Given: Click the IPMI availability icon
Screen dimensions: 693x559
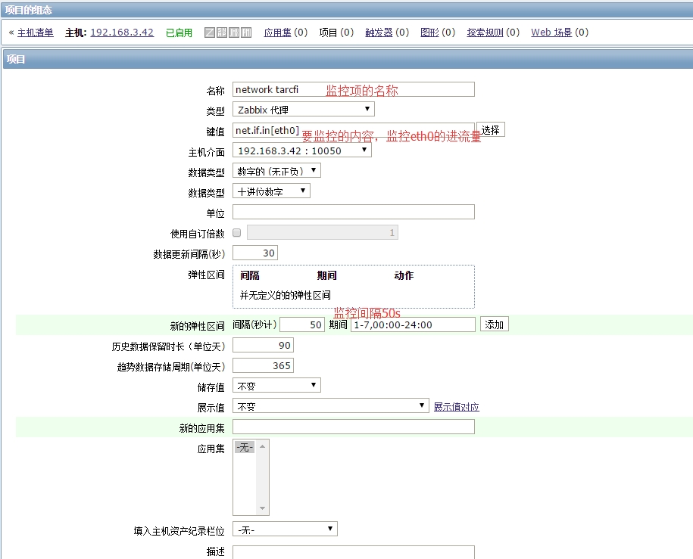Looking at the screenshot, I should tap(246, 33).
